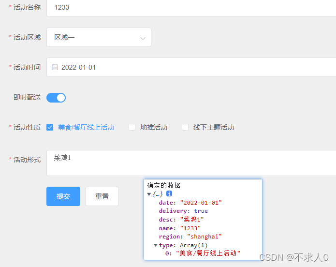Image resolution: width=336 pixels, height=267 pixels.
Task: Select the date: "2022-01-01" console line
Action: pyautogui.click(x=190, y=203)
